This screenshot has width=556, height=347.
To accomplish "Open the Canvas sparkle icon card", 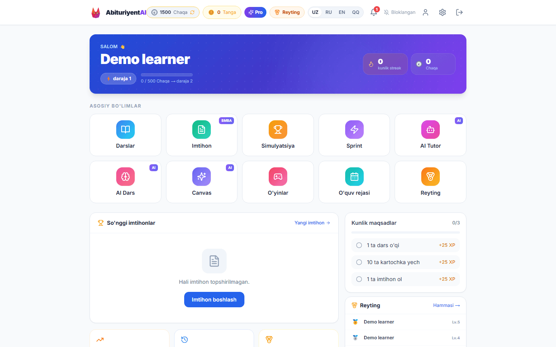I will pyautogui.click(x=202, y=182).
